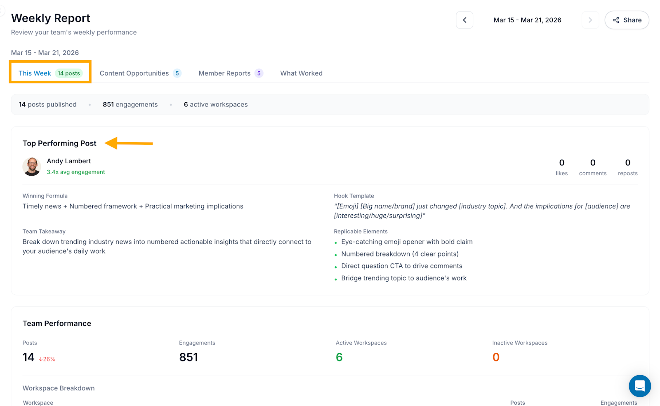Click the 3.4x avg engagement text
Image resolution: width=660 pixels, height=406 pixels.
(76, 172)
